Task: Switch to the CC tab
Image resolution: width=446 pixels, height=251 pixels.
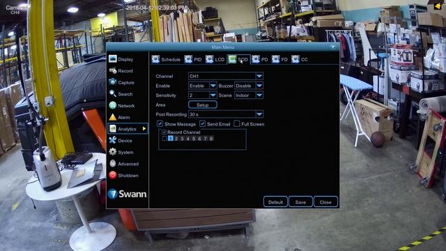Action: point(300,59)
